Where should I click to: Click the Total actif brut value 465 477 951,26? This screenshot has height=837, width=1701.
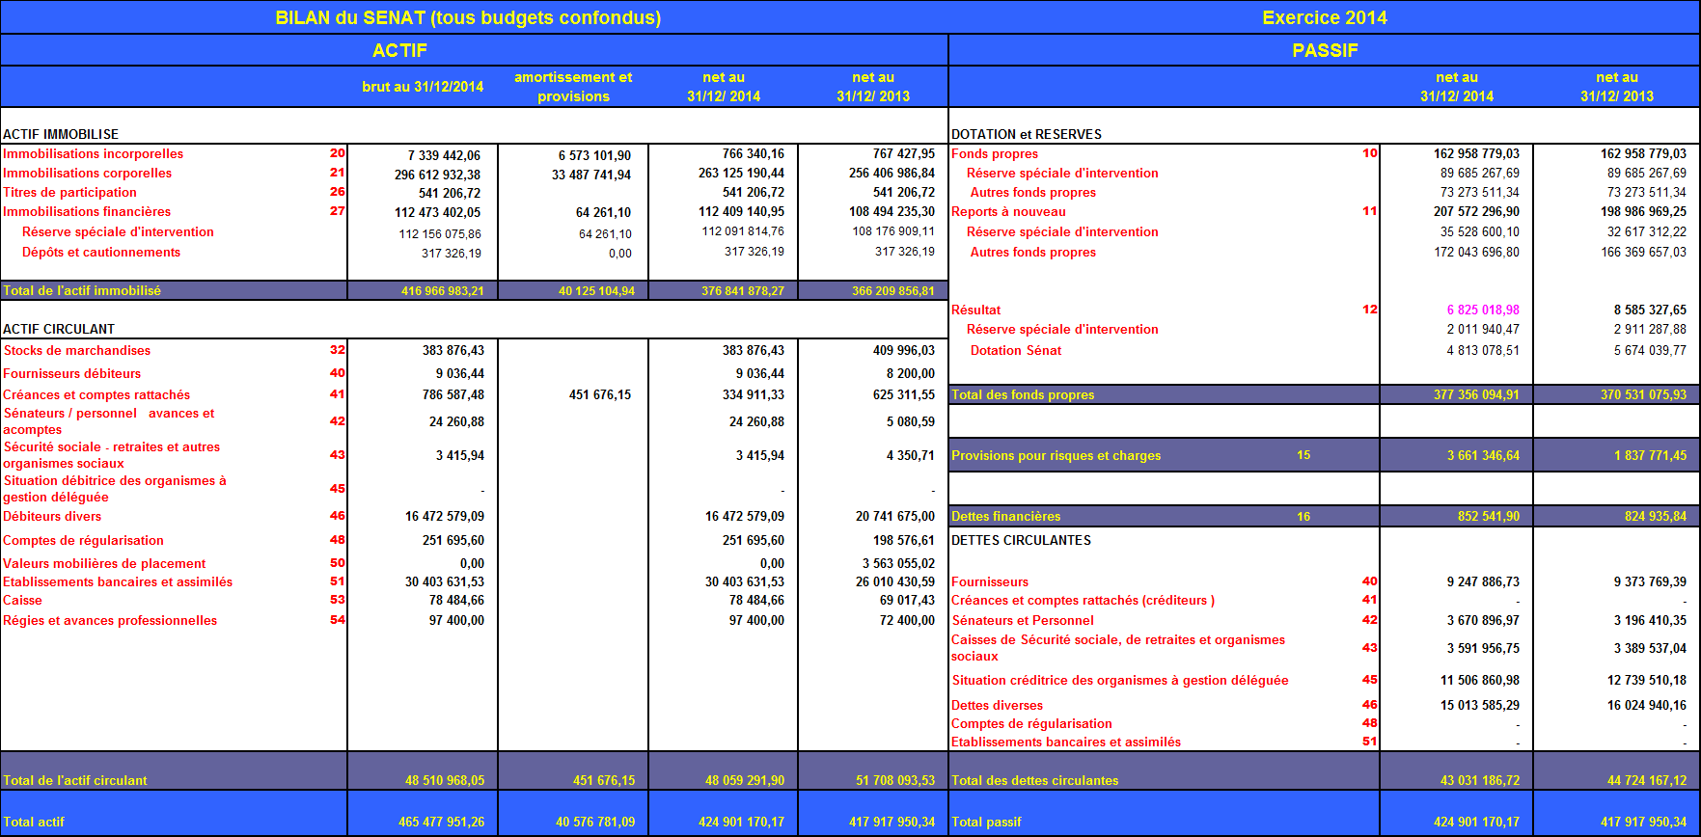pyautogui.click(x=441, y=822)
